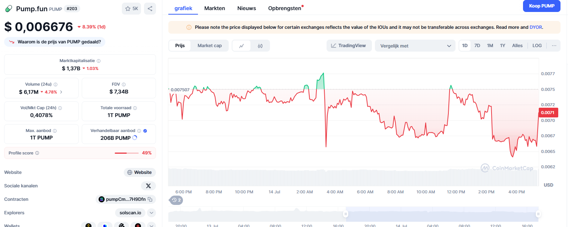
Task: Set chart range to 1M
Action: point(490,46)
